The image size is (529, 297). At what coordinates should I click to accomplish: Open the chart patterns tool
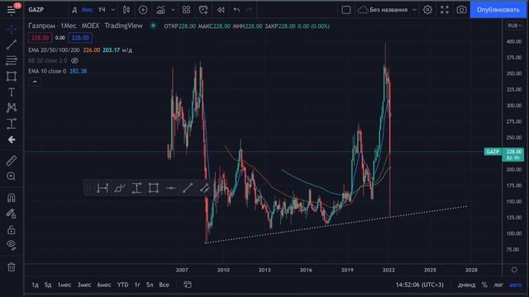pos(12,108)
